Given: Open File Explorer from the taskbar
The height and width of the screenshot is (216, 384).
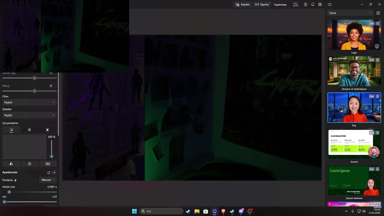Looking at the screenshot, I should pos(197,211).
